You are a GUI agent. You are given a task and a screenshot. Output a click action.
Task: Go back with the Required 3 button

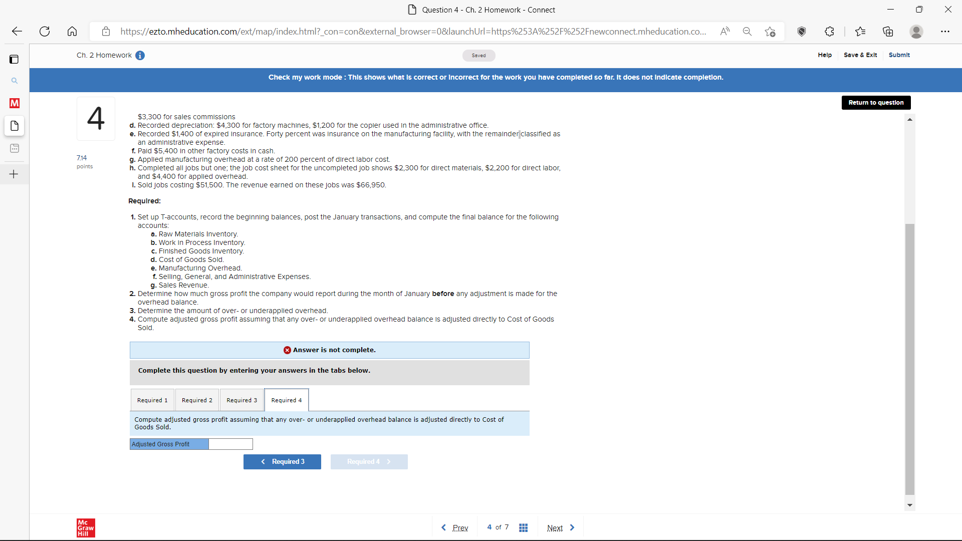click(x=282, y=462)
